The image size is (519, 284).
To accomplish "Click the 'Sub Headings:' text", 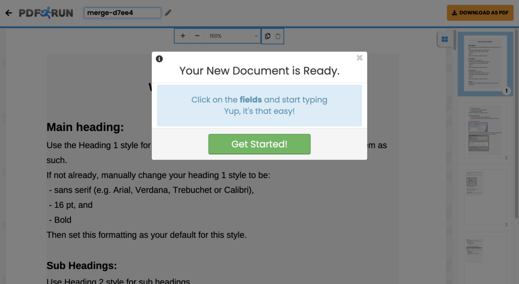I will (82, 265).
